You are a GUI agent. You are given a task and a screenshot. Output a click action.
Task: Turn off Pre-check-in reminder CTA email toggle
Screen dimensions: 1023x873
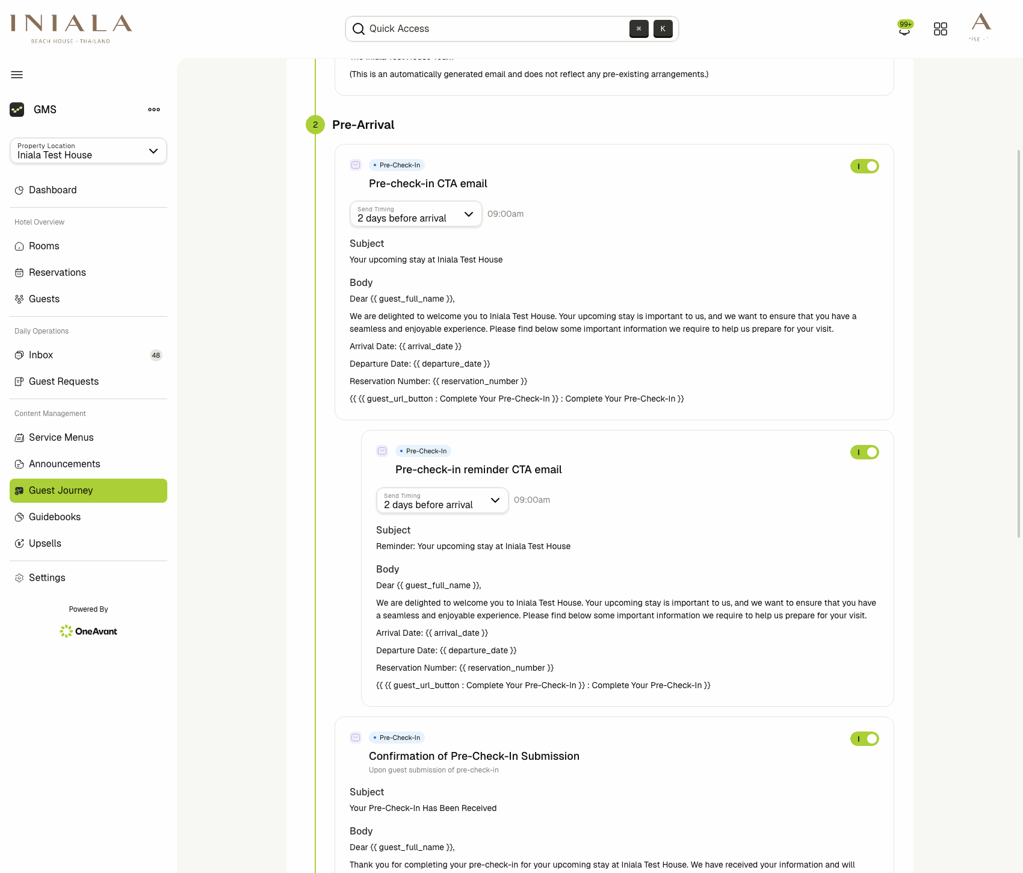click(865, 452)
